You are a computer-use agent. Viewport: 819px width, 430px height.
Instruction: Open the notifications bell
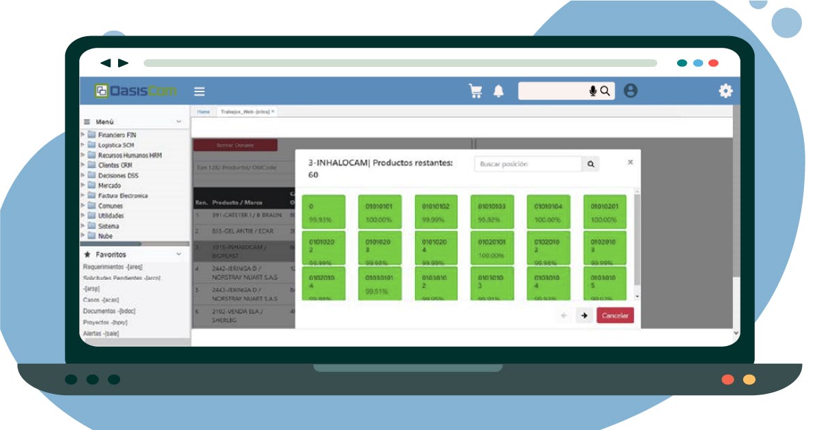(498, 91)
